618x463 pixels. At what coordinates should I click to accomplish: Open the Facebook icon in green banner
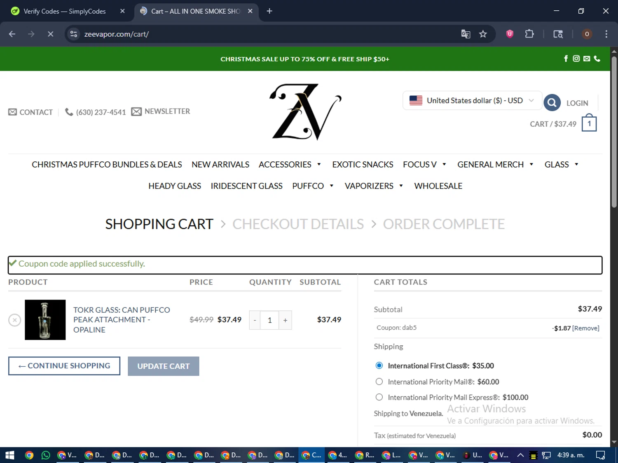coord(566,58)
